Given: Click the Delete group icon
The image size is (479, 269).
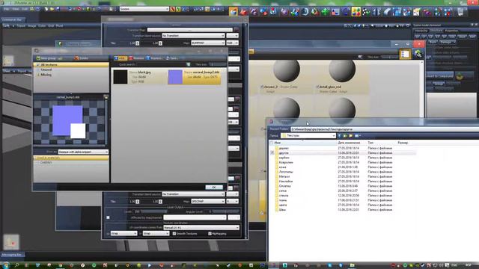Looking at the screenshot, I should pyautogui.click(x=76, y=58).
